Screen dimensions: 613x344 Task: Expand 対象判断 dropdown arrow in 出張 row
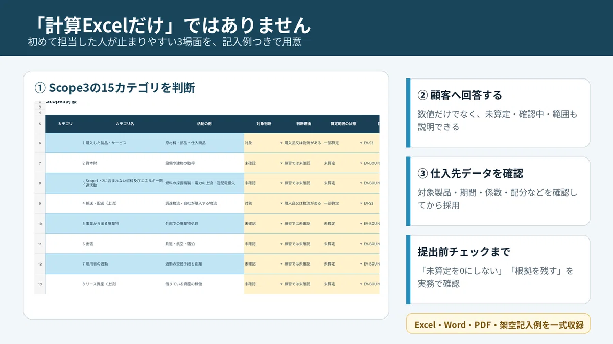[281, 244]
